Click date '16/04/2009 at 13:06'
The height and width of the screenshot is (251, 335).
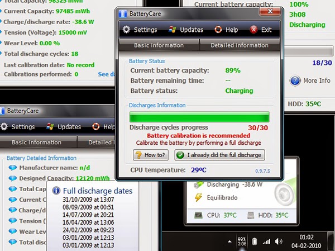88,222
